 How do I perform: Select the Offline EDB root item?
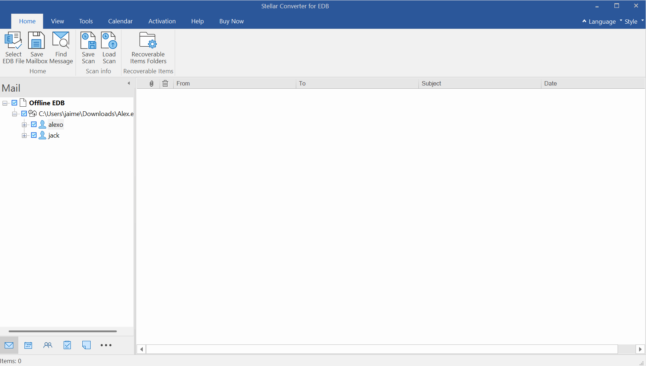point(47,103)
